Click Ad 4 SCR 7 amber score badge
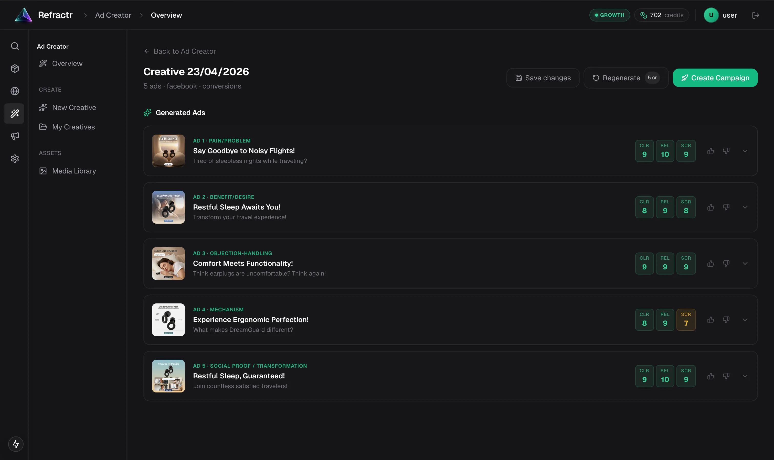The image size is (774, 460). point(686,320)
